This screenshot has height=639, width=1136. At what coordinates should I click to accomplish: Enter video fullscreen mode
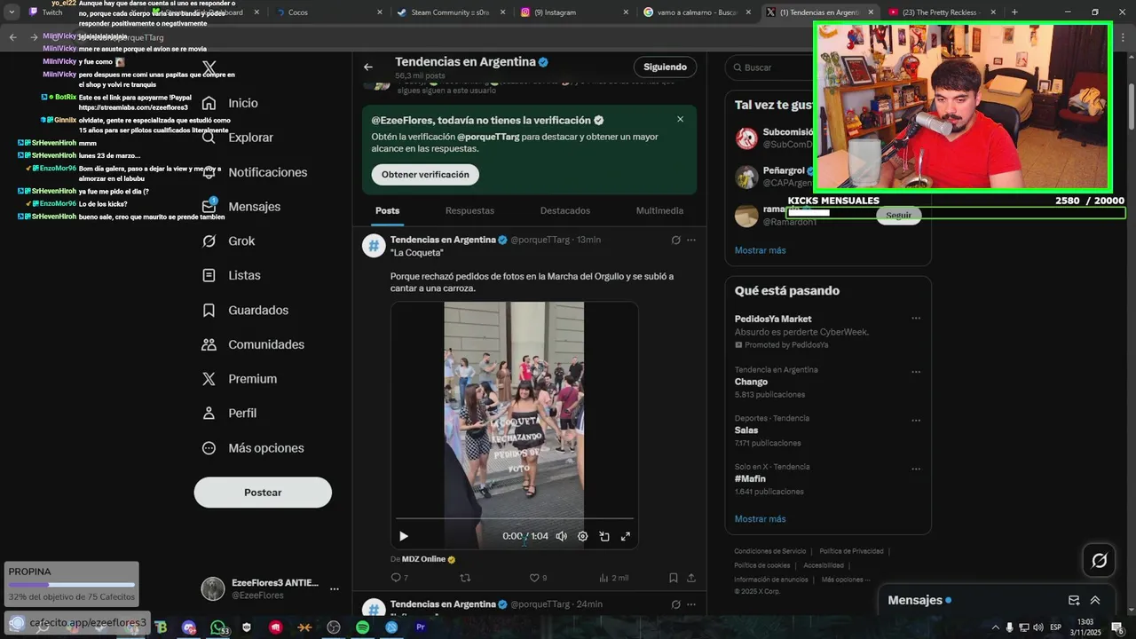coord(626,536)
